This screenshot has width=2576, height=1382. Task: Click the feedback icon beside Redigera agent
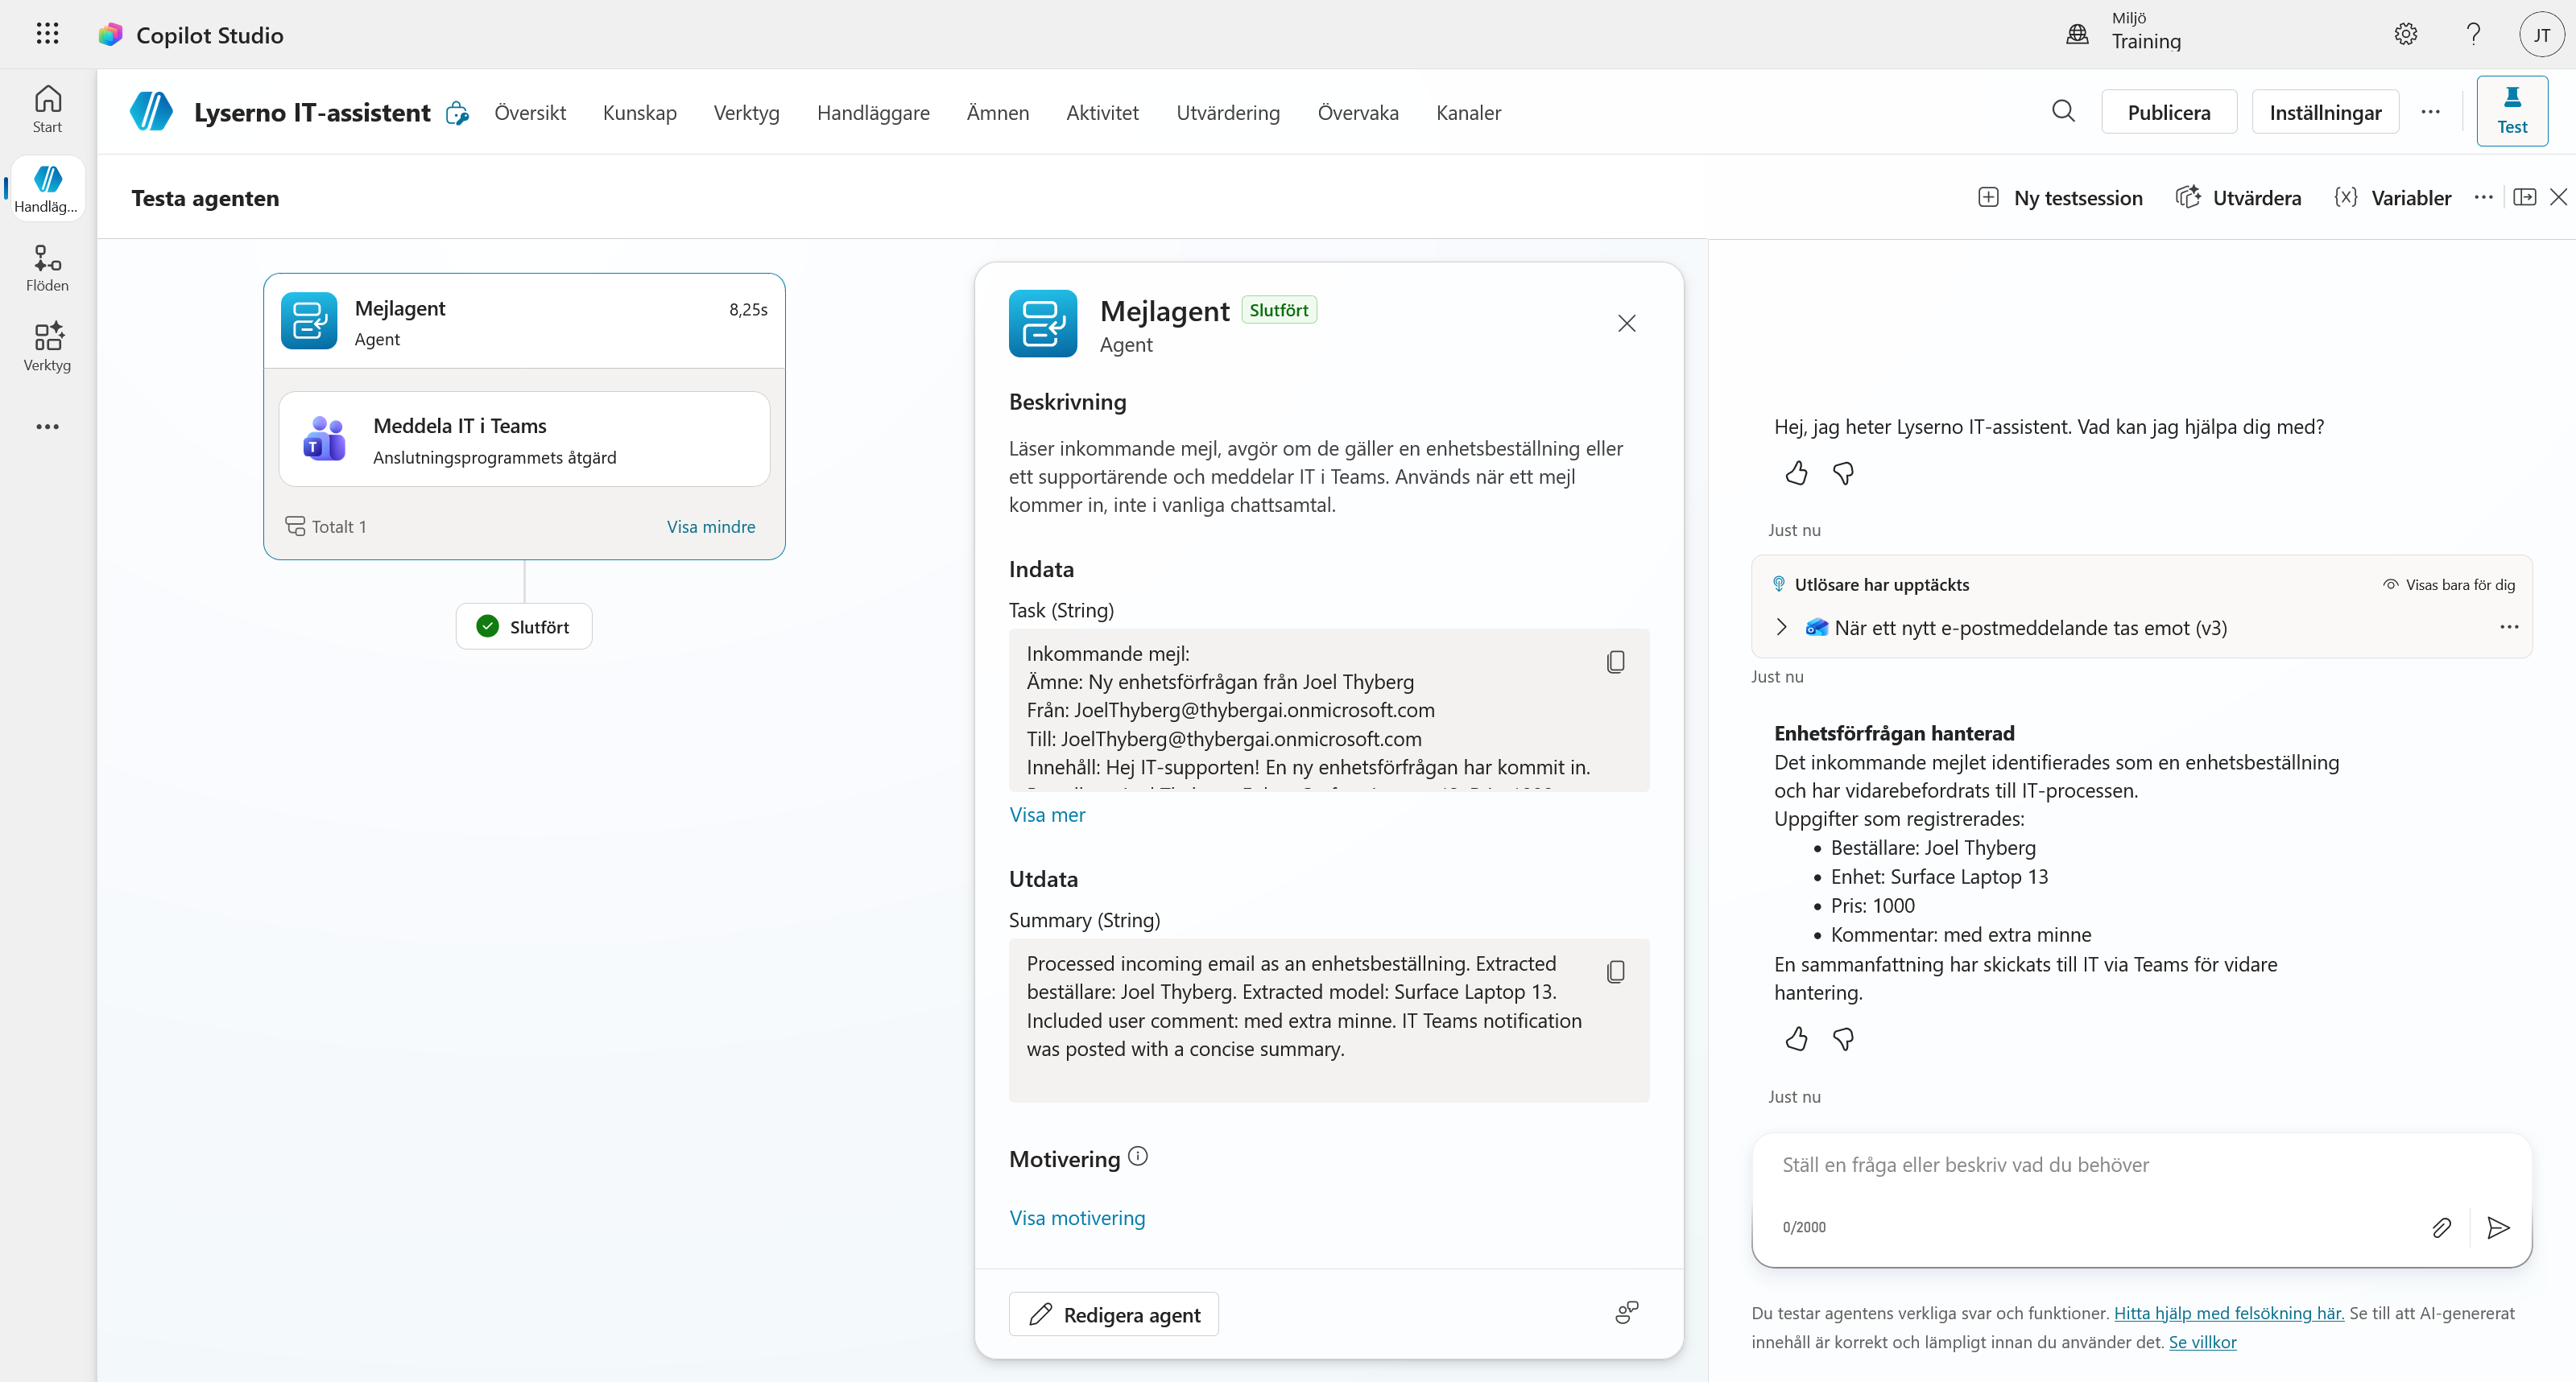click(1627, 1313)
